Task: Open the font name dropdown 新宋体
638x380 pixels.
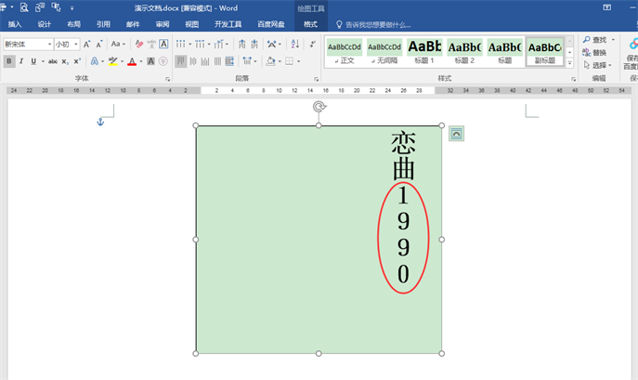Action: (x=49, y=44)
